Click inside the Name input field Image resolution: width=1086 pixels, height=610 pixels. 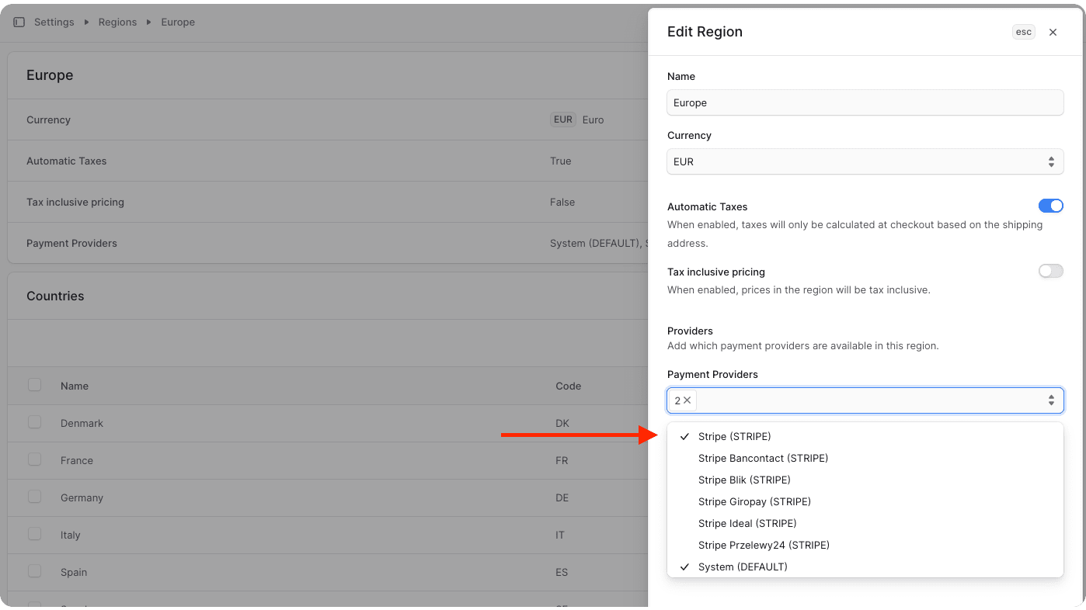point(865,102)
